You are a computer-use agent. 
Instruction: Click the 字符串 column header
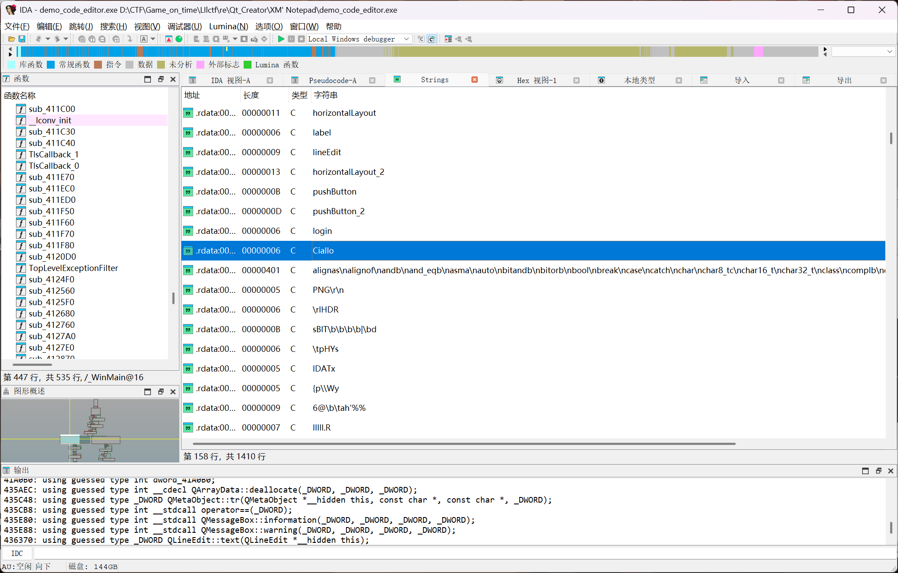[x=326, y=95]
